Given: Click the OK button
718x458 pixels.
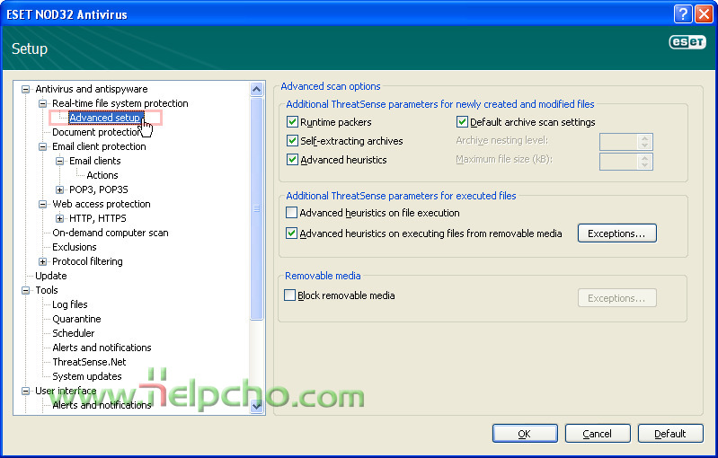Looking at the screenshot, I should tap(525, 434).
